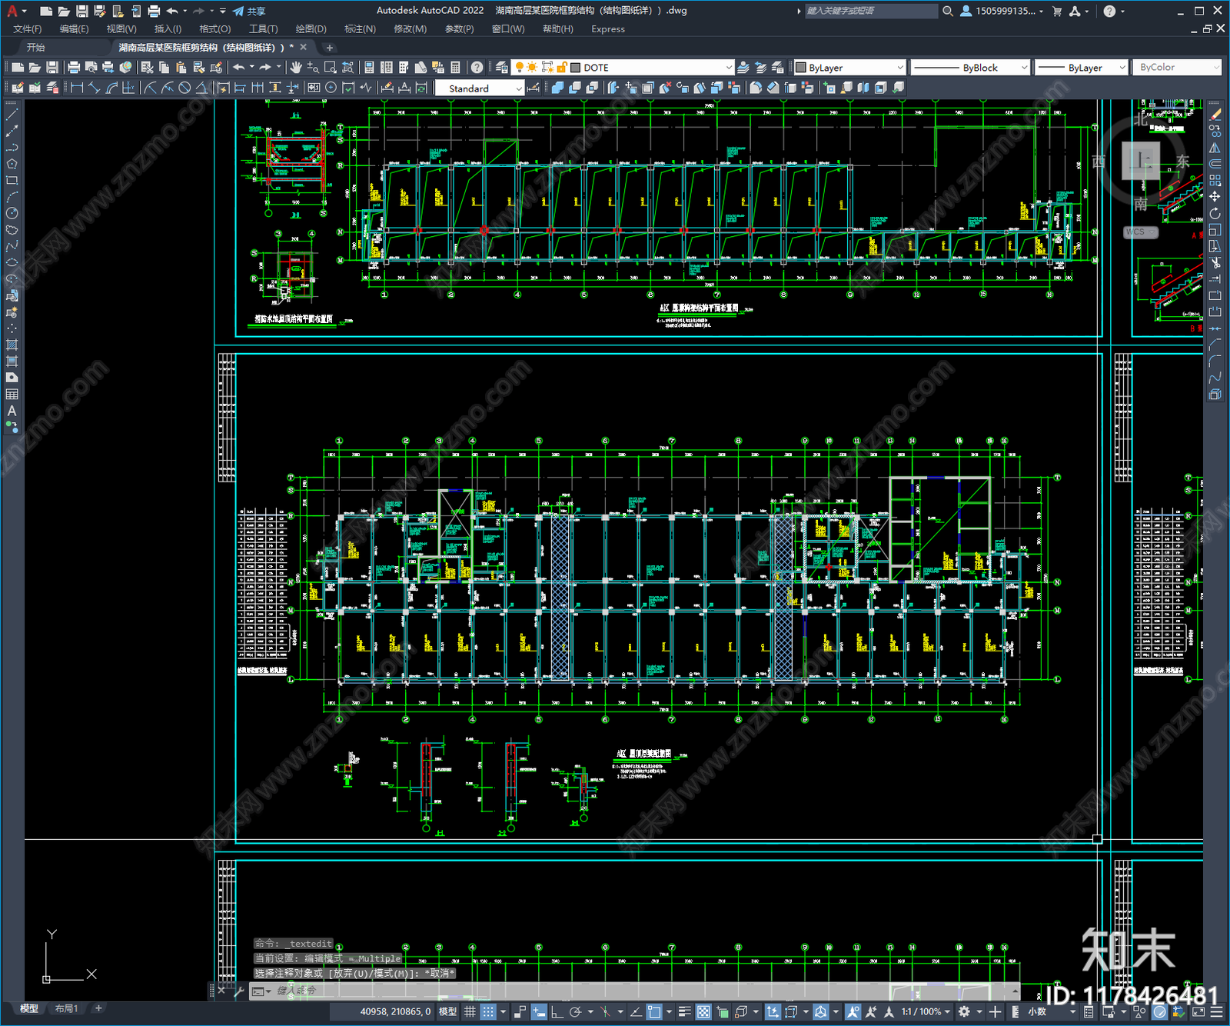Toggle object snap in the status bar
Image resolution: width=1230 pixels, height=1026 pixels.
coord(654,1011)
